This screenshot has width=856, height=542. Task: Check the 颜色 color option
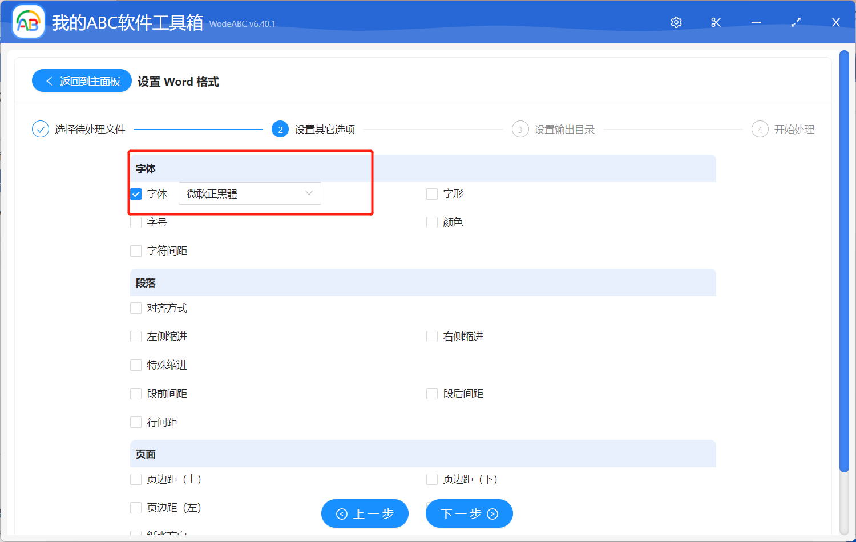click(431, 222)
